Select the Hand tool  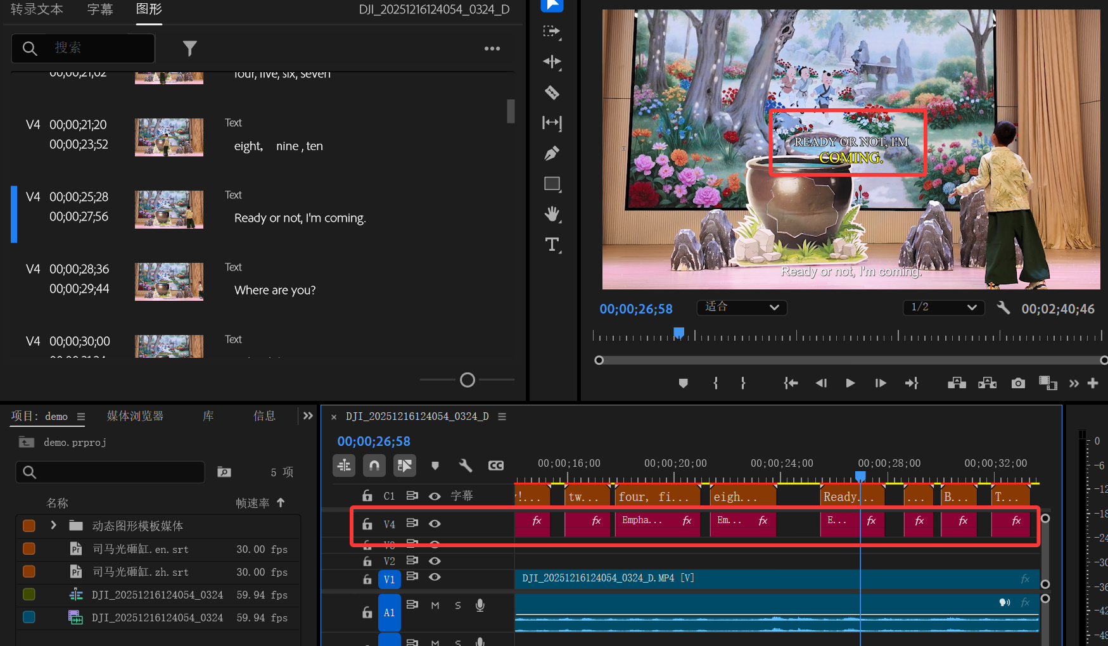click(x=552, y=214)
